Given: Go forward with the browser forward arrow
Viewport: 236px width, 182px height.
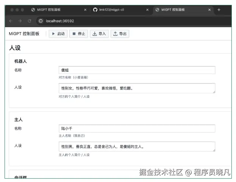Looking at the screenshot, I should tap(20, 21).
